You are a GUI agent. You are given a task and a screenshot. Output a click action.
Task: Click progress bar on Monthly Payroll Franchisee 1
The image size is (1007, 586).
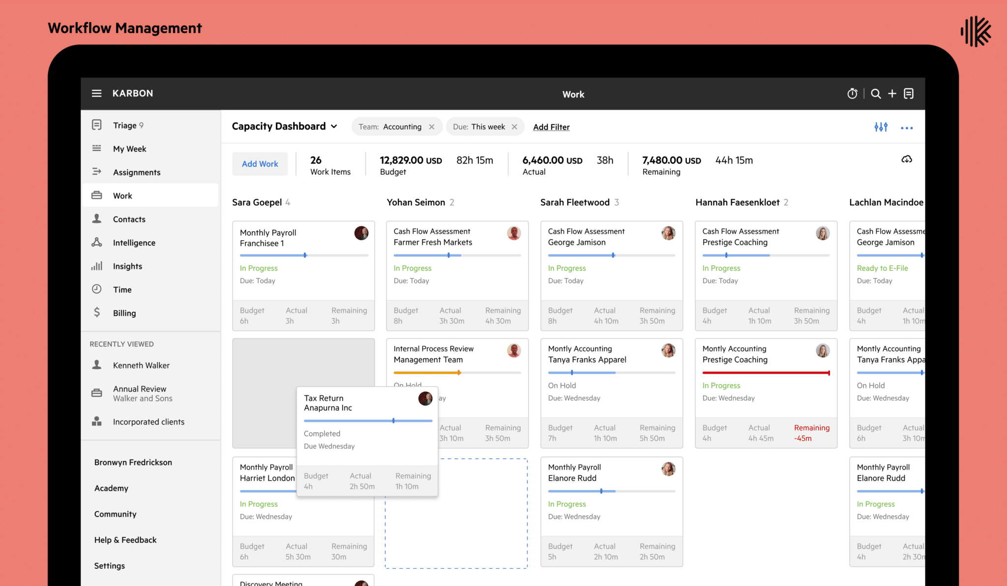304,255
